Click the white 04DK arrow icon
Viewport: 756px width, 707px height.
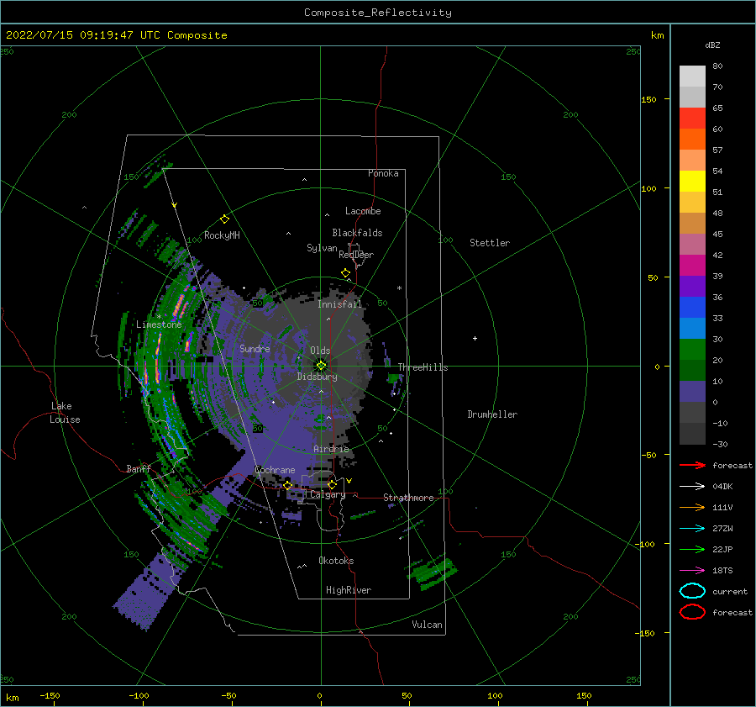coord(692,487)
